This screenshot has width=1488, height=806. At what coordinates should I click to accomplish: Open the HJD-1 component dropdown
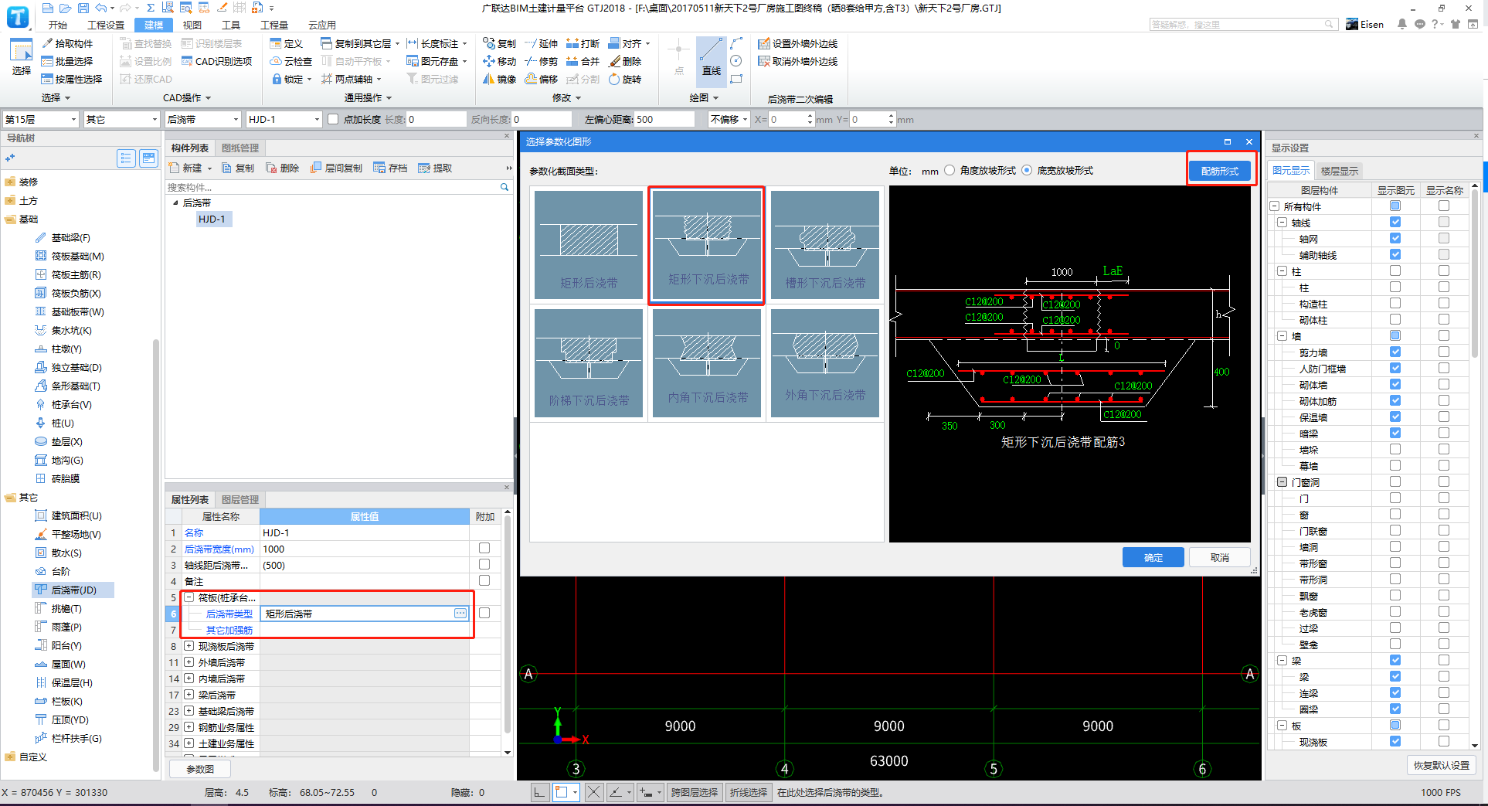click(x=284, y=119)
